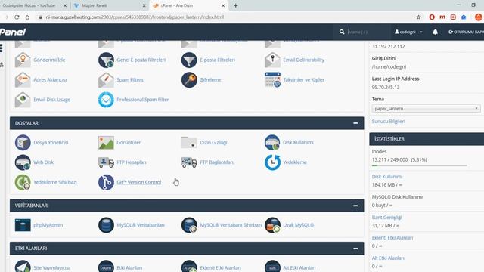Open the Dizin Gizliliği folder icon
484x272 pixels.
189,143
